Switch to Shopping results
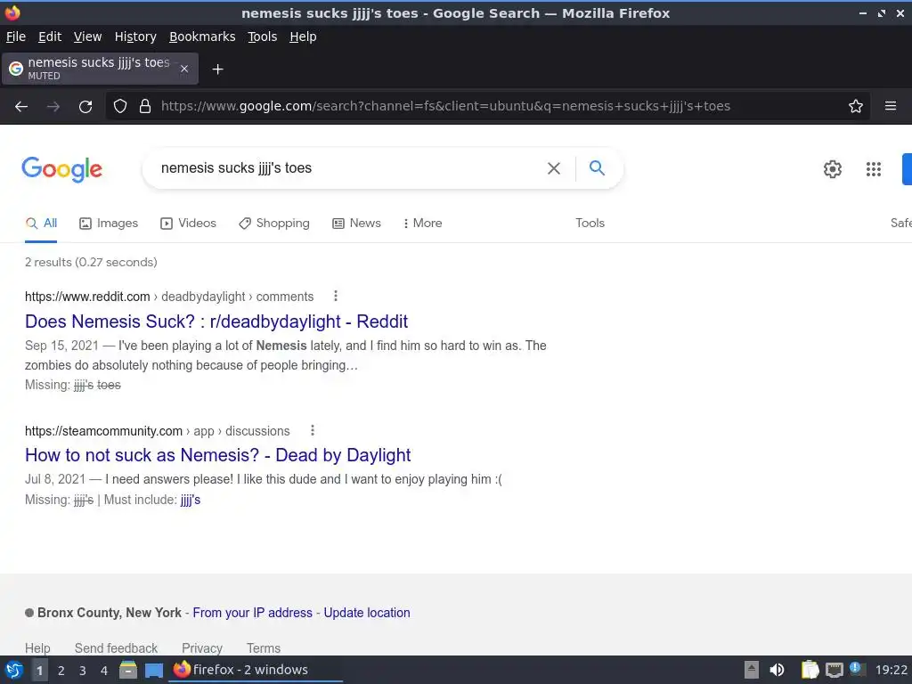 click(274, 224)
